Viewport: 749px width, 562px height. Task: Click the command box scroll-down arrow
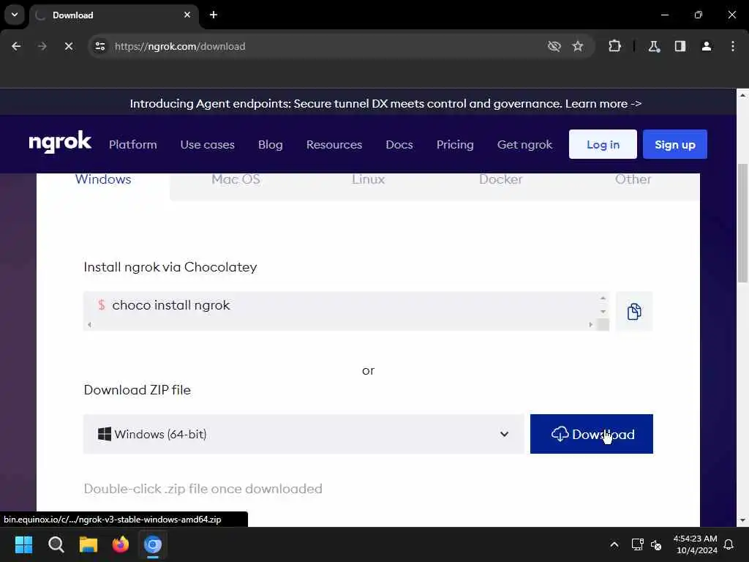[x=603, y=312]
